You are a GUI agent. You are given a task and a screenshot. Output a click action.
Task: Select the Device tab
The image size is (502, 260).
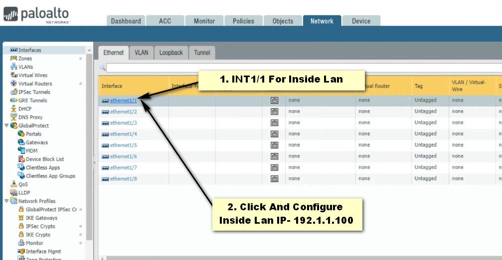361,21
